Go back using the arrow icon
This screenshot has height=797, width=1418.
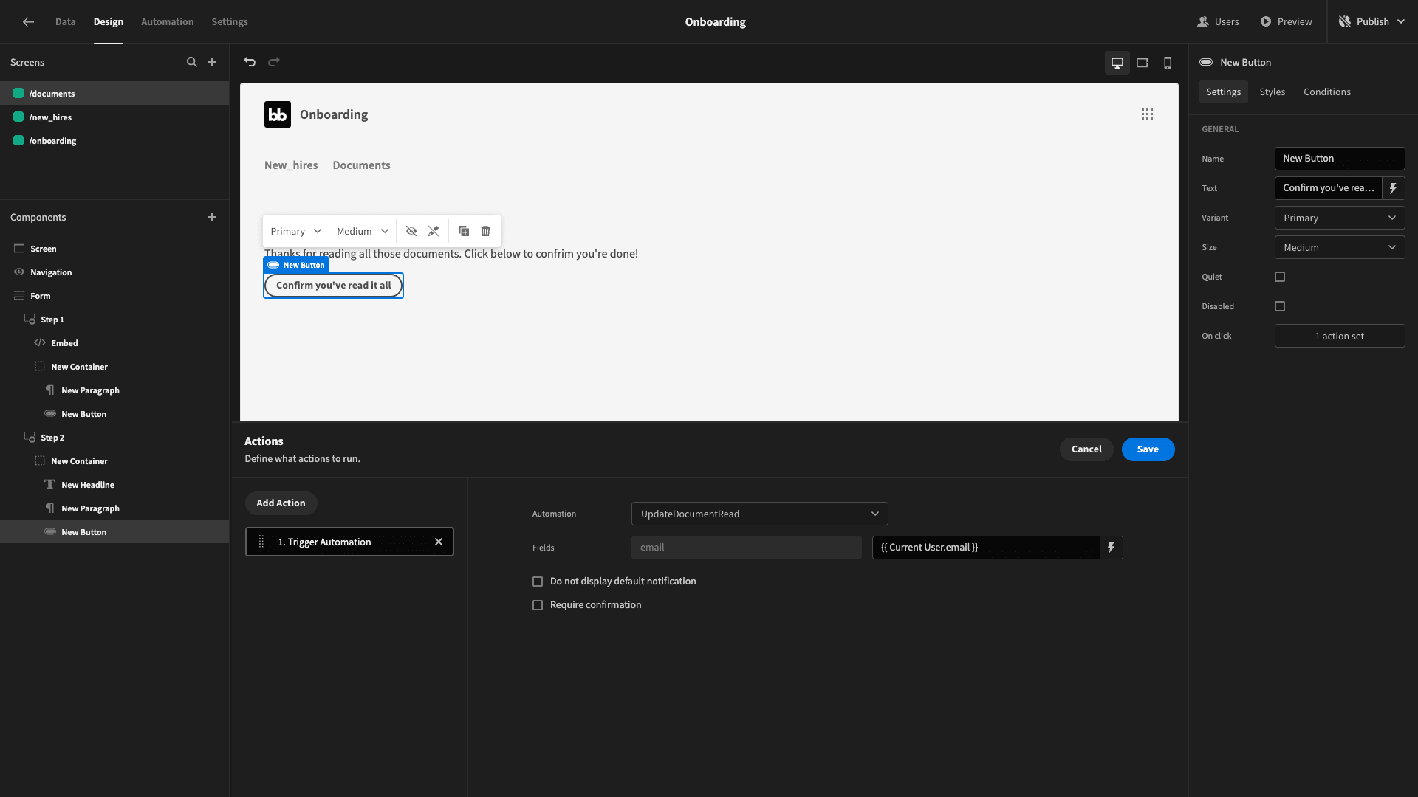click(x=28, y=22)
